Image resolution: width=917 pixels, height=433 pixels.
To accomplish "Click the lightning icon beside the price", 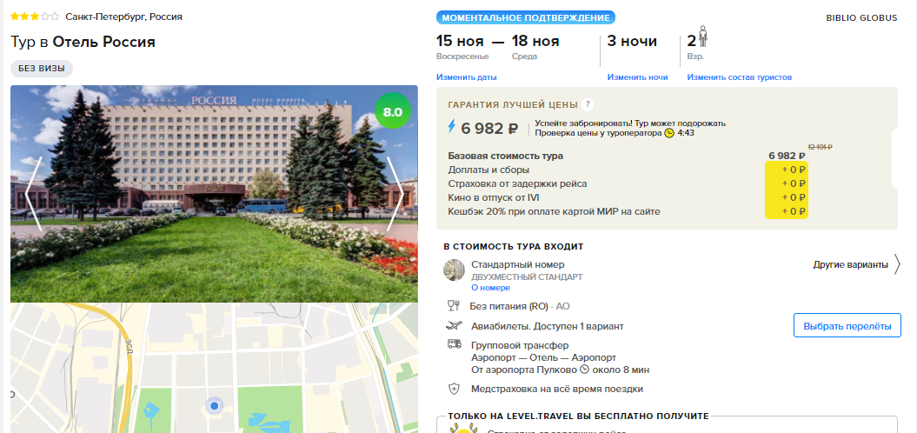I will pos(451,126).
